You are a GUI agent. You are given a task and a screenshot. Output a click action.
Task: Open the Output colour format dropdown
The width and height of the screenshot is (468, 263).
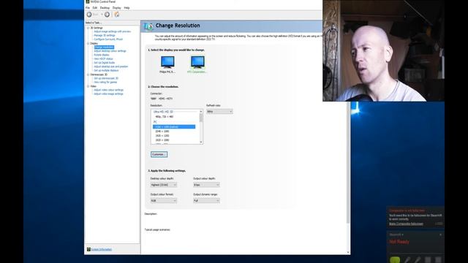[x=164, y=201]
